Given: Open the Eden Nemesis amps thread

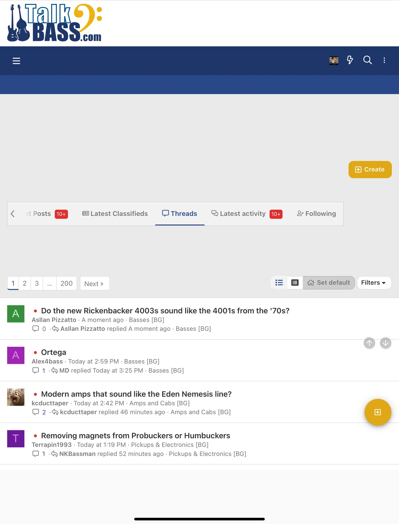Looking at the screenshot, I should (136, 394).
